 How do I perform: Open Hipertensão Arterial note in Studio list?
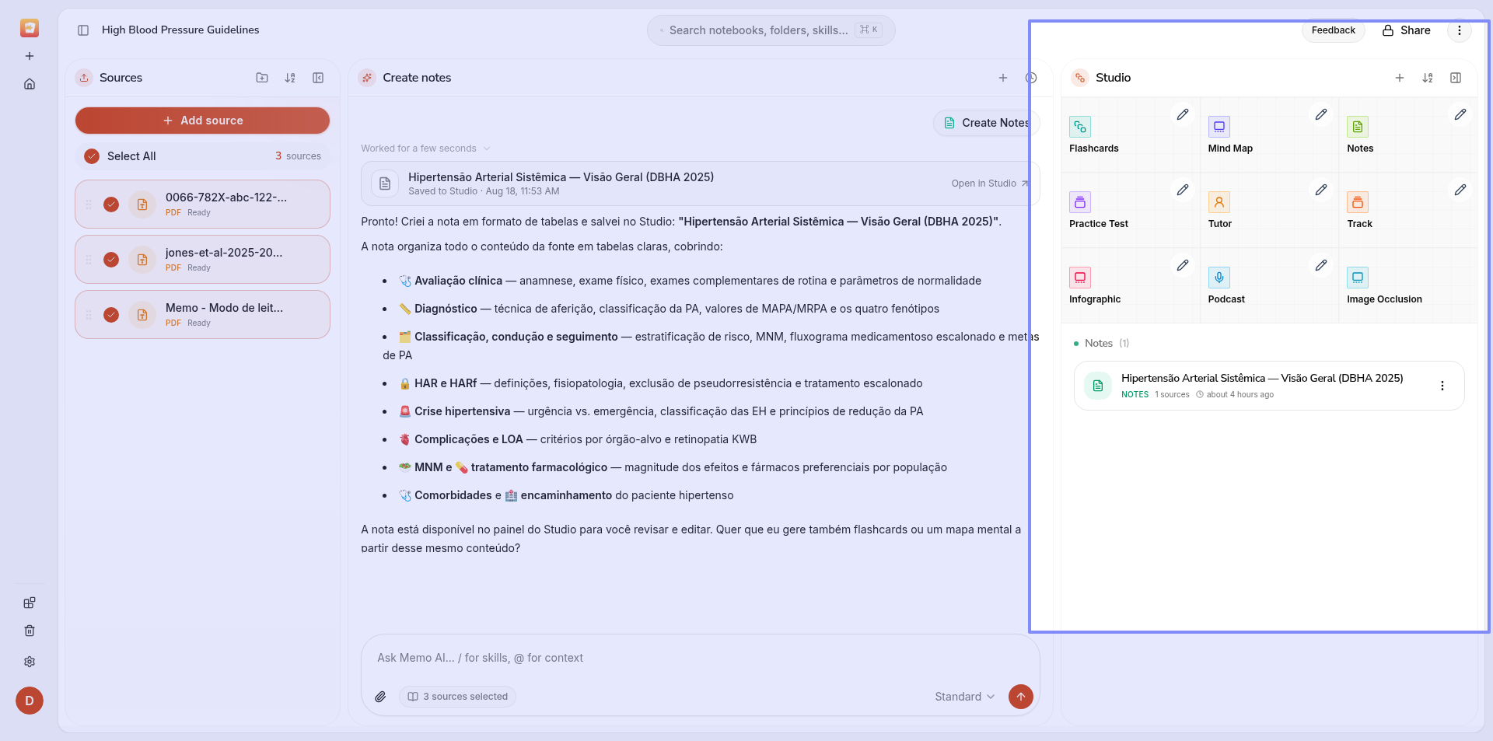1269,386
